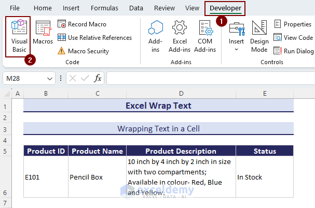Click the 'Status' header cell
Viewport: 315px width, 208px height.
(x=265, y=151)
